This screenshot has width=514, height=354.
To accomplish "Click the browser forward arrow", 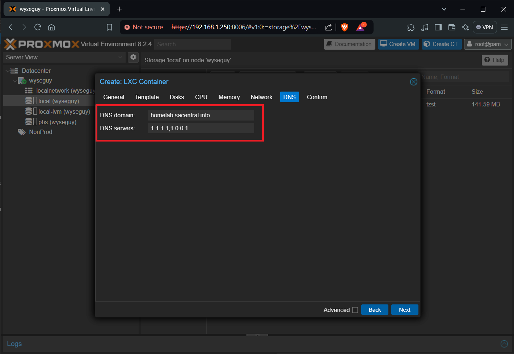I will (24, 27).
